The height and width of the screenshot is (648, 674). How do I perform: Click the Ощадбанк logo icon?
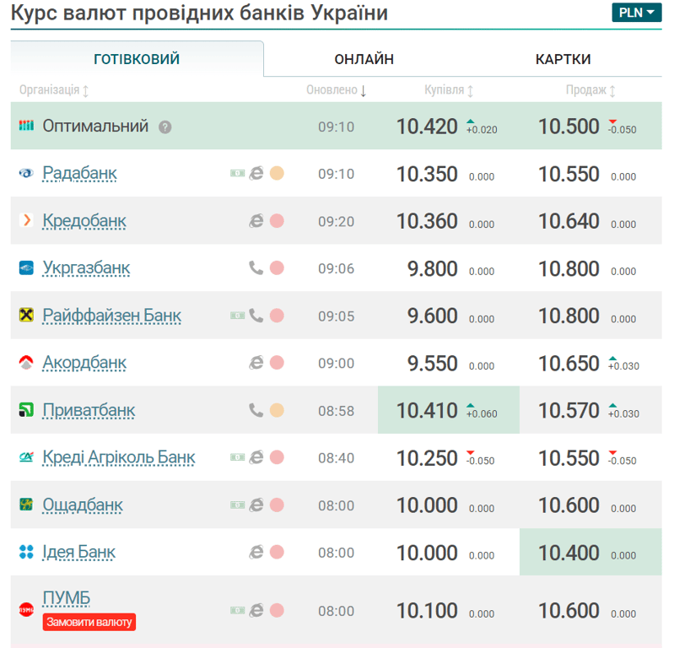[26, 505]
